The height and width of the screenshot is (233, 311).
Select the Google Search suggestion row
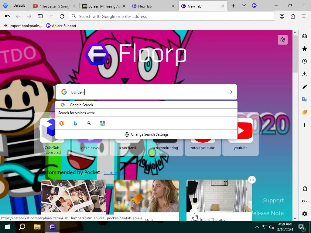(146, 105)
